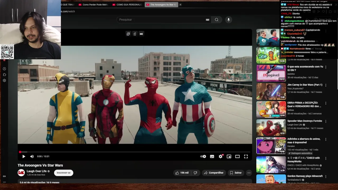Subscribe with Inscrever-se button
The image size is (338, 190).
pyautogui.click(x=64, y=173)
